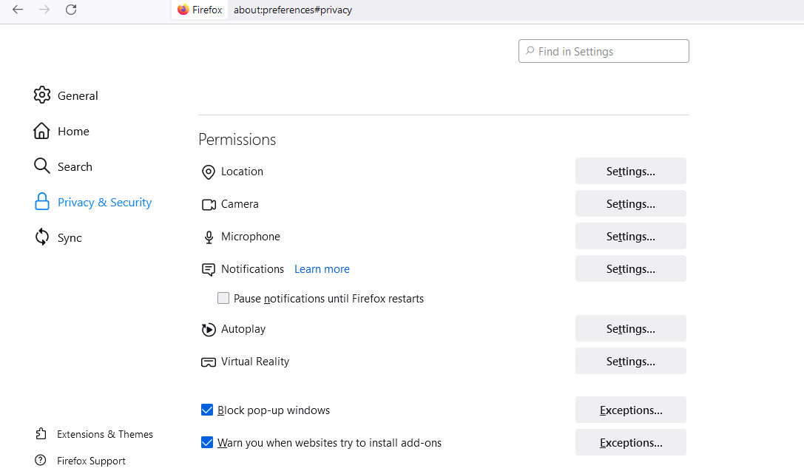Open Location permission Settings

pos(630,171)
